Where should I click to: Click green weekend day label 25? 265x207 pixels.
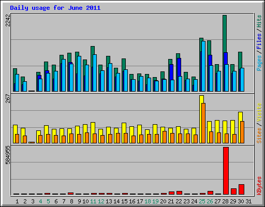coord(202,201)
